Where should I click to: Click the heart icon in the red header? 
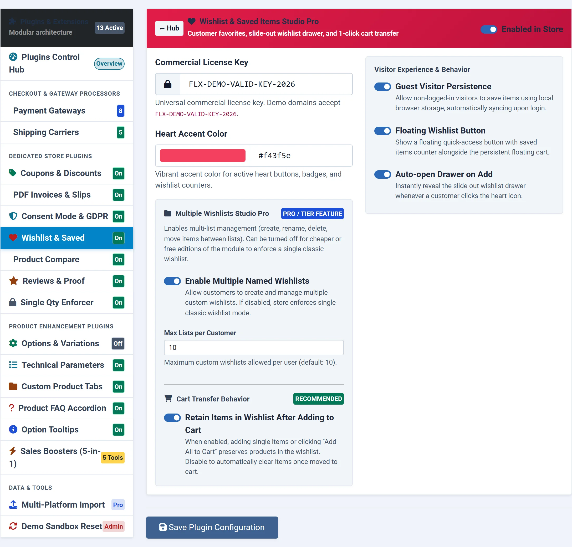191,21
